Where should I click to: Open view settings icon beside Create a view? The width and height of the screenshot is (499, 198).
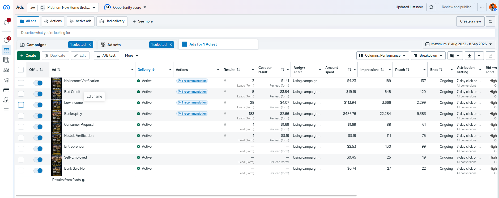click(x=491, y=21)
